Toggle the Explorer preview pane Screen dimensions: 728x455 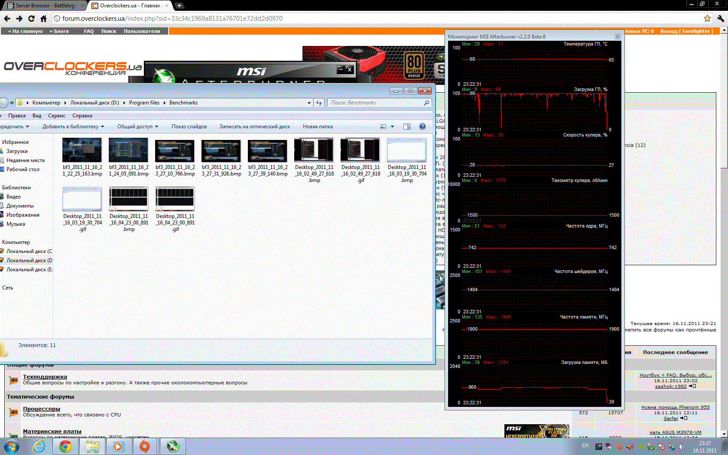(406, 127)
